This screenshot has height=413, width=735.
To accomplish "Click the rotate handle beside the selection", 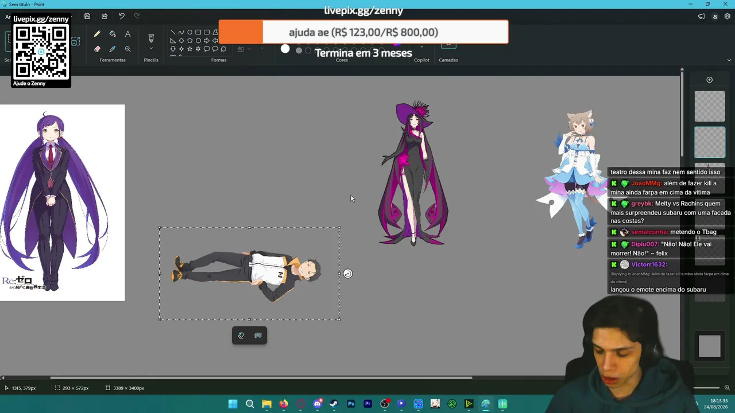I will point(347,274).
